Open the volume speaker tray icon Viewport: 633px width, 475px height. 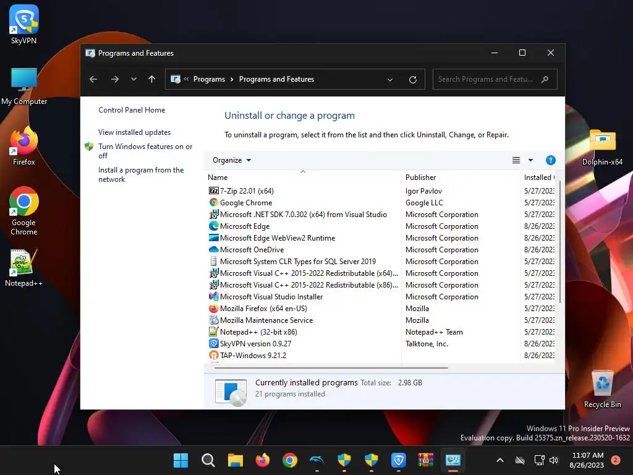point(554,460)
